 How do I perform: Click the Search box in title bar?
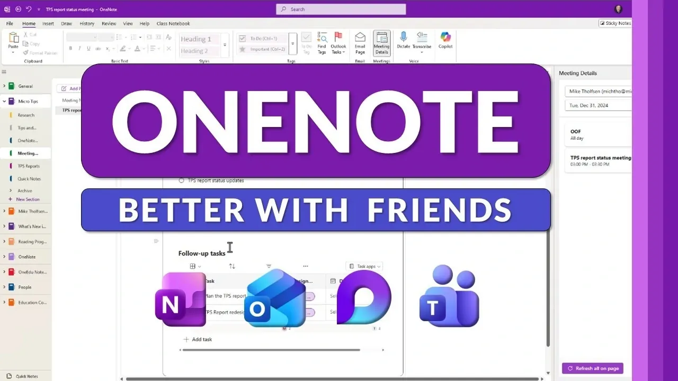341,9
